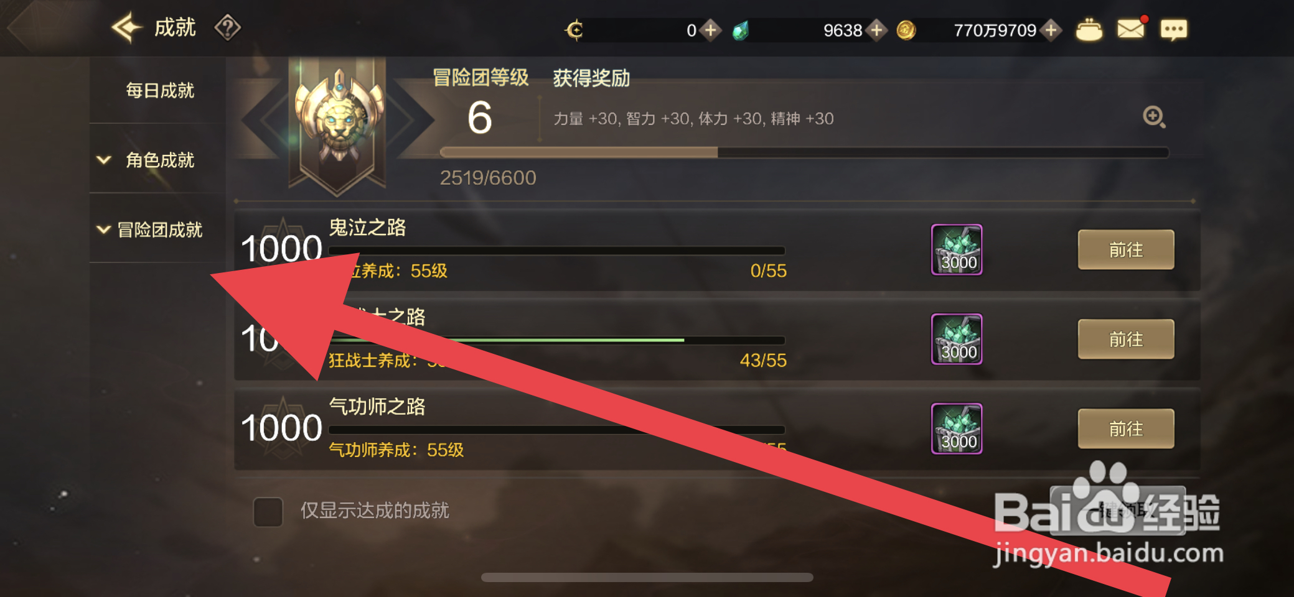Add currency with the first plus icon

click(710, 30)
